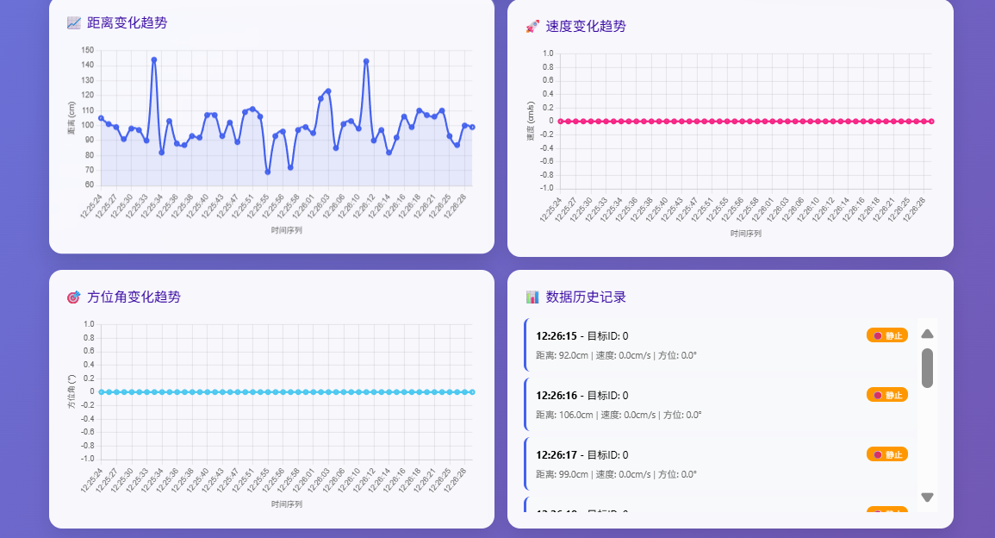The height and width of the screenshot is (538, 995).
Task: Click the history list scrollbar thumb
Action: (x=927, y=368)
